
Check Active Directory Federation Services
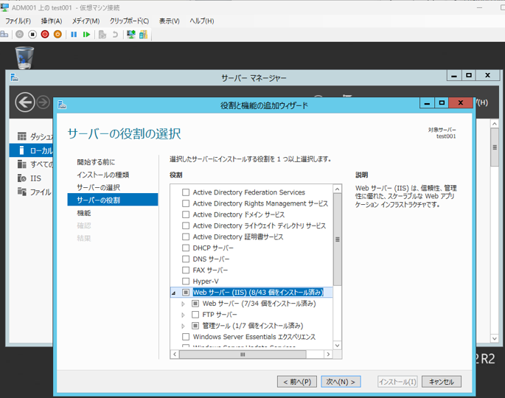point(186,192)
